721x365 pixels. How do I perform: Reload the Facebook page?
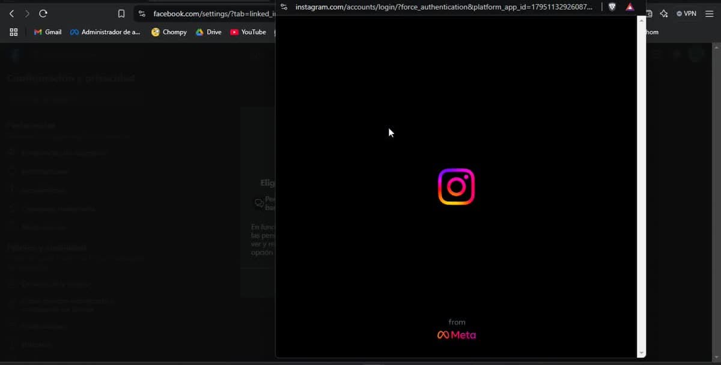[x=43, y=13]
